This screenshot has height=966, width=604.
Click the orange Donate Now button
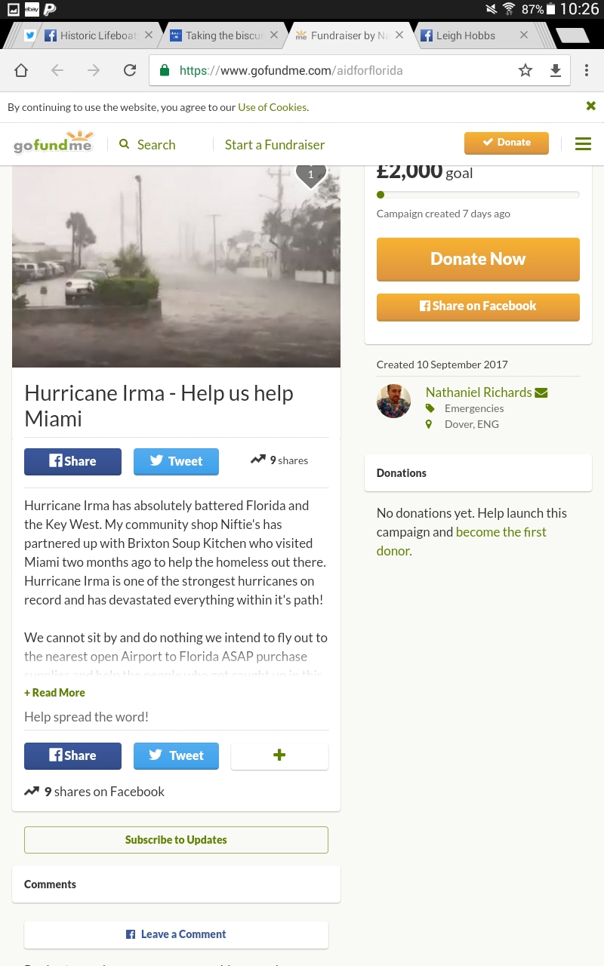478,259
